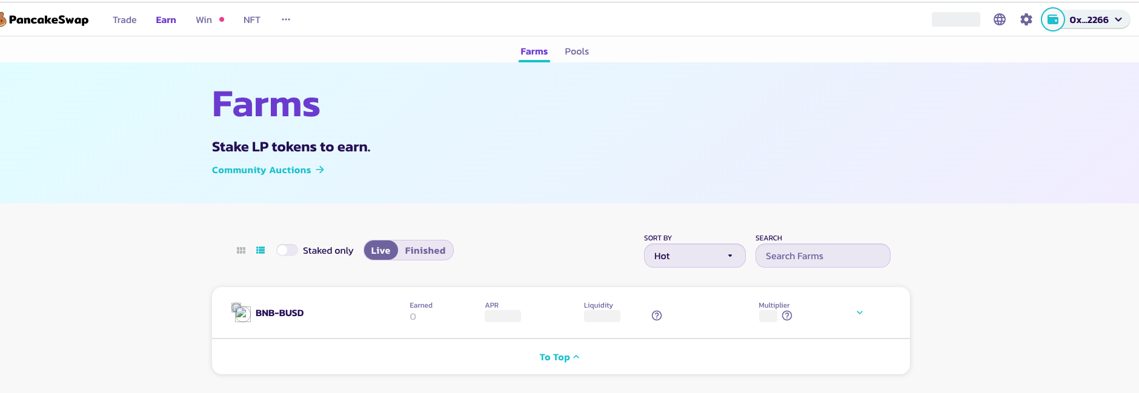Click the Liquidity column label
This screenshot has width=1139, height=393.
[599, 305]
